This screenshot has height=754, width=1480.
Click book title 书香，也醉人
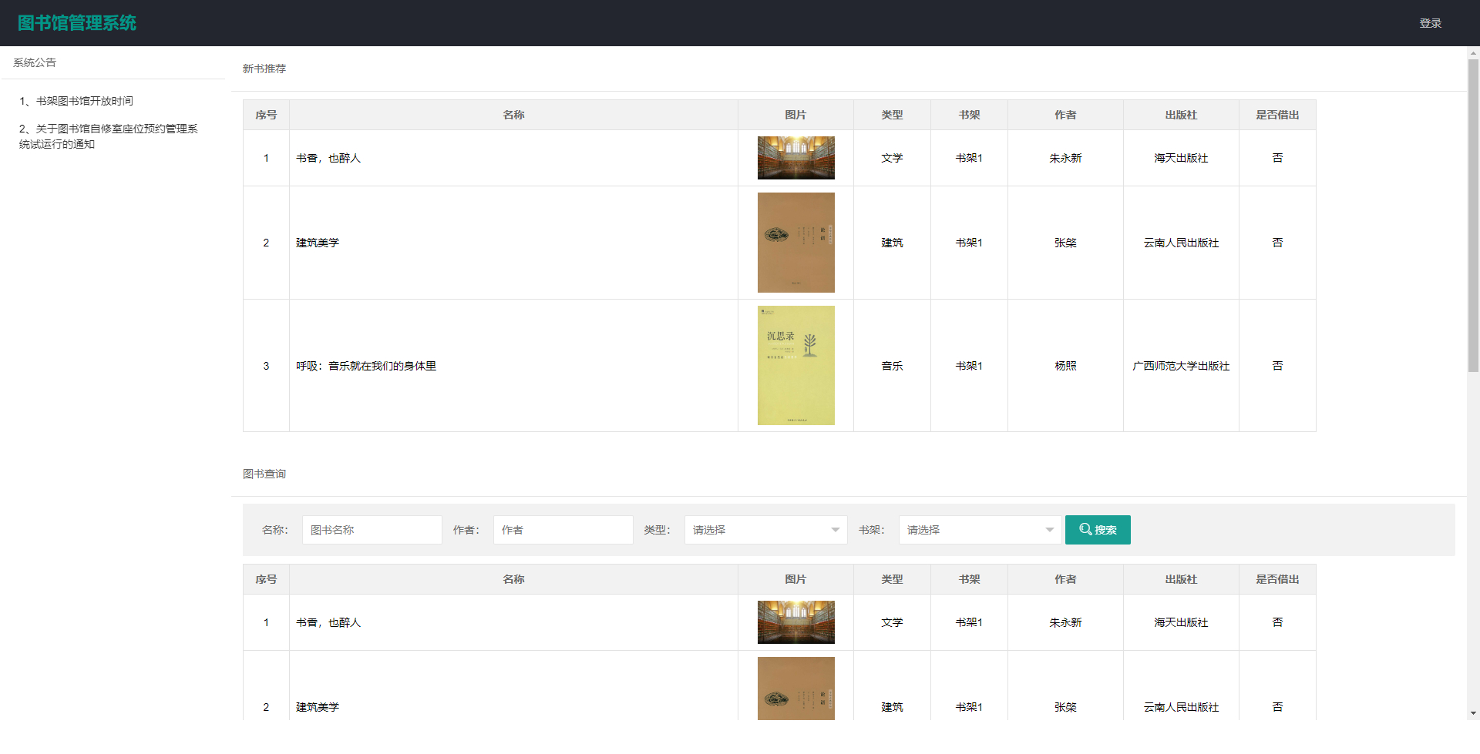coord(328,158)
